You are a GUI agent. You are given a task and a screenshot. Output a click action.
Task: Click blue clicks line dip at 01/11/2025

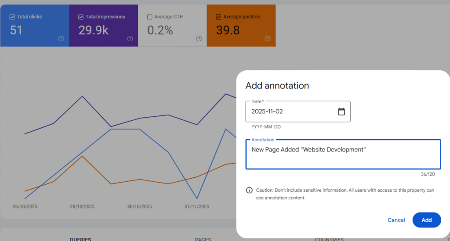tap(197, 198)
